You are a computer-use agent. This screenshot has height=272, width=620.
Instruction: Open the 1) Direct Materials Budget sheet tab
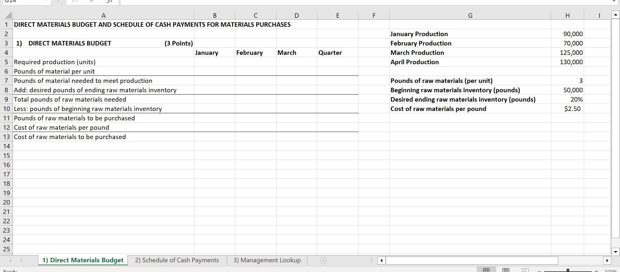pos(83,260)
